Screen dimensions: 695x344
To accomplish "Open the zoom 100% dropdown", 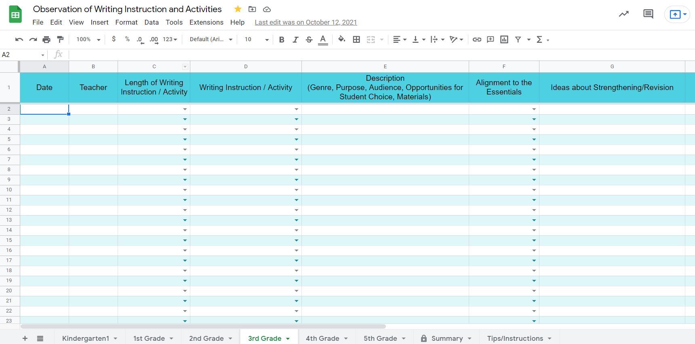I will click(88, 39).
